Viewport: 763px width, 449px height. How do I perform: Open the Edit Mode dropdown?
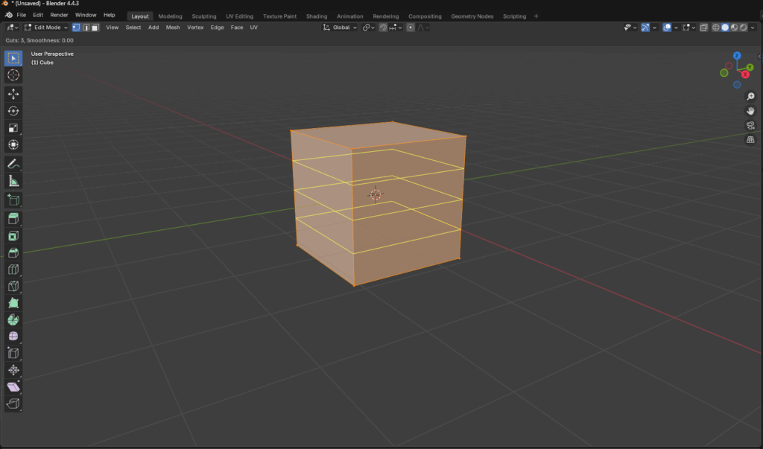[46, 28]
